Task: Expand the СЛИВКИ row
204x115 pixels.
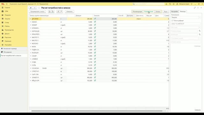Action: coord(31,59)
